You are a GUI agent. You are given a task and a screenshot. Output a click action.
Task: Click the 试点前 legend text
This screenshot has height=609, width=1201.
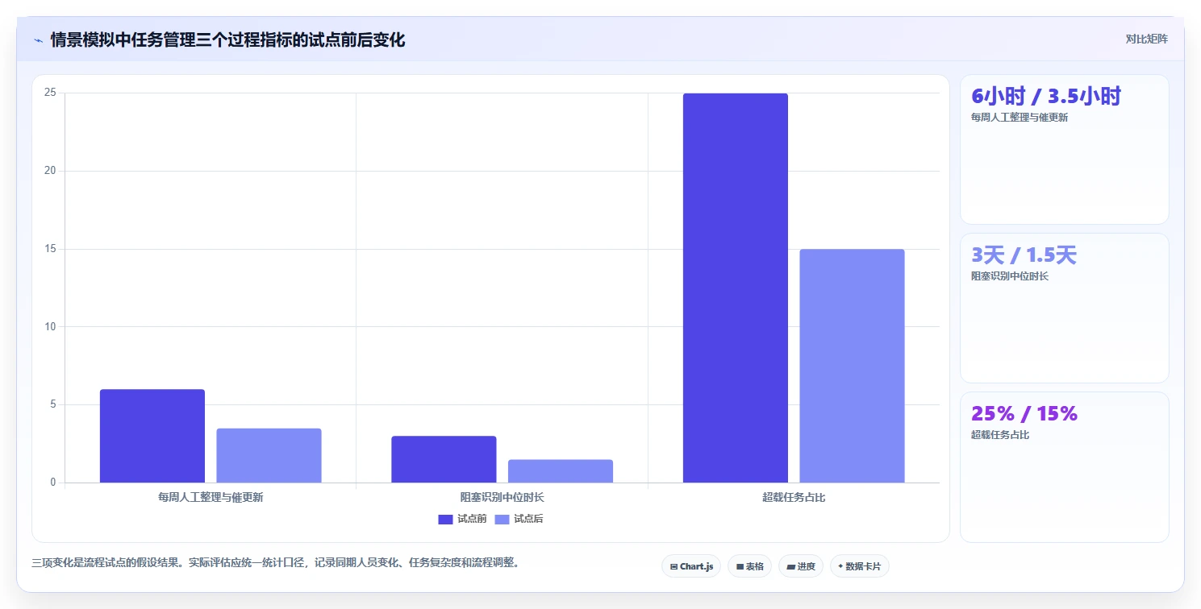472,520
